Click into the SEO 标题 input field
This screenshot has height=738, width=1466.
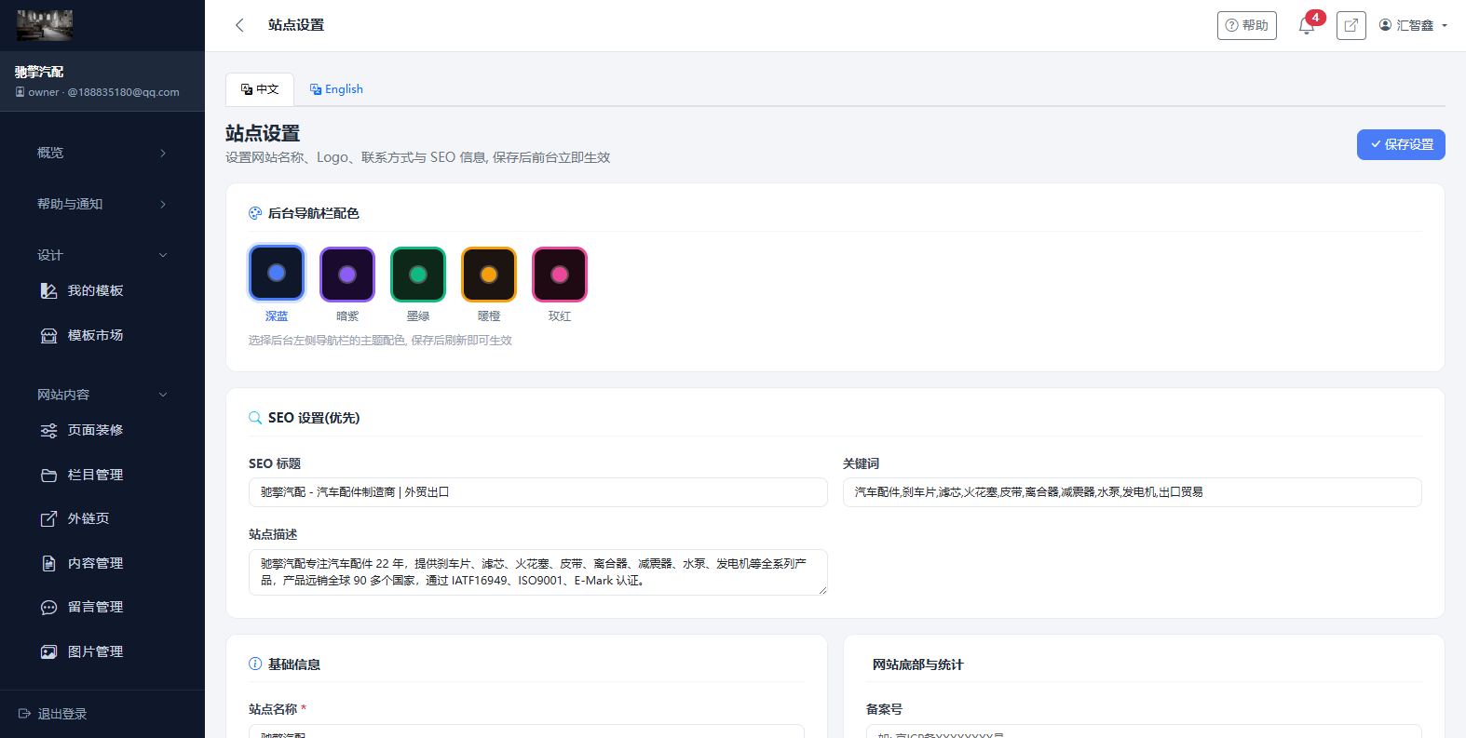pyautogui.click(x=538, y=492)
